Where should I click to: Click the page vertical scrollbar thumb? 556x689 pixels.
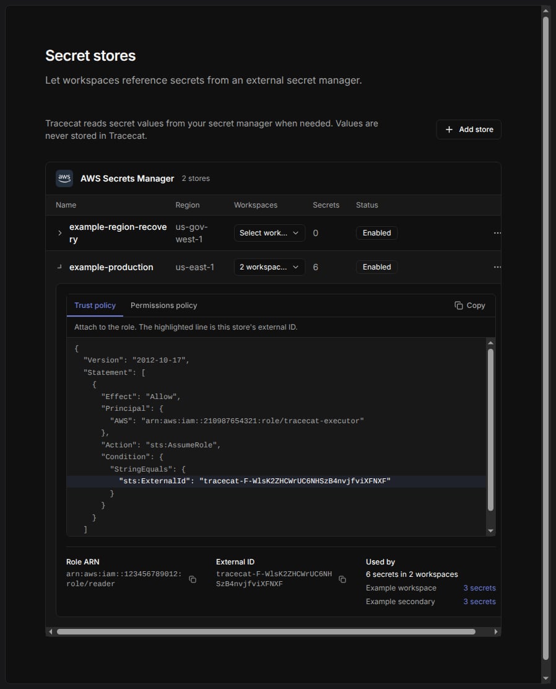click(545, 338)
